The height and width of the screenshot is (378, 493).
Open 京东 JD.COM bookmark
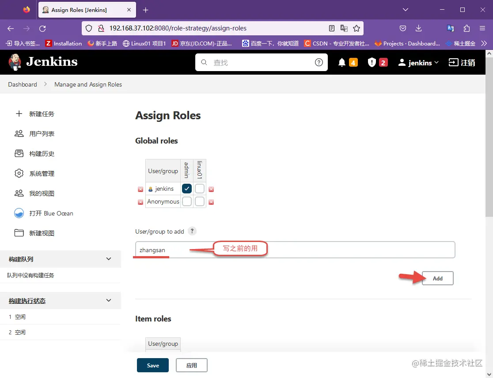coord(202,43)
